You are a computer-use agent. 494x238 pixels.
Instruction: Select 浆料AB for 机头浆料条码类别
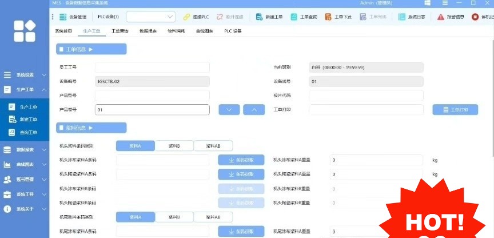tap(213, 146)
